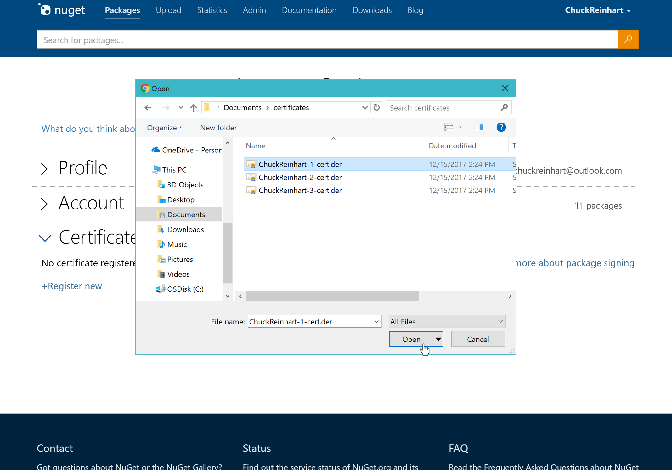This screenshot has height=470, width=672.
Task: Open the Downloads nav tab
Action: click(372, 10)
